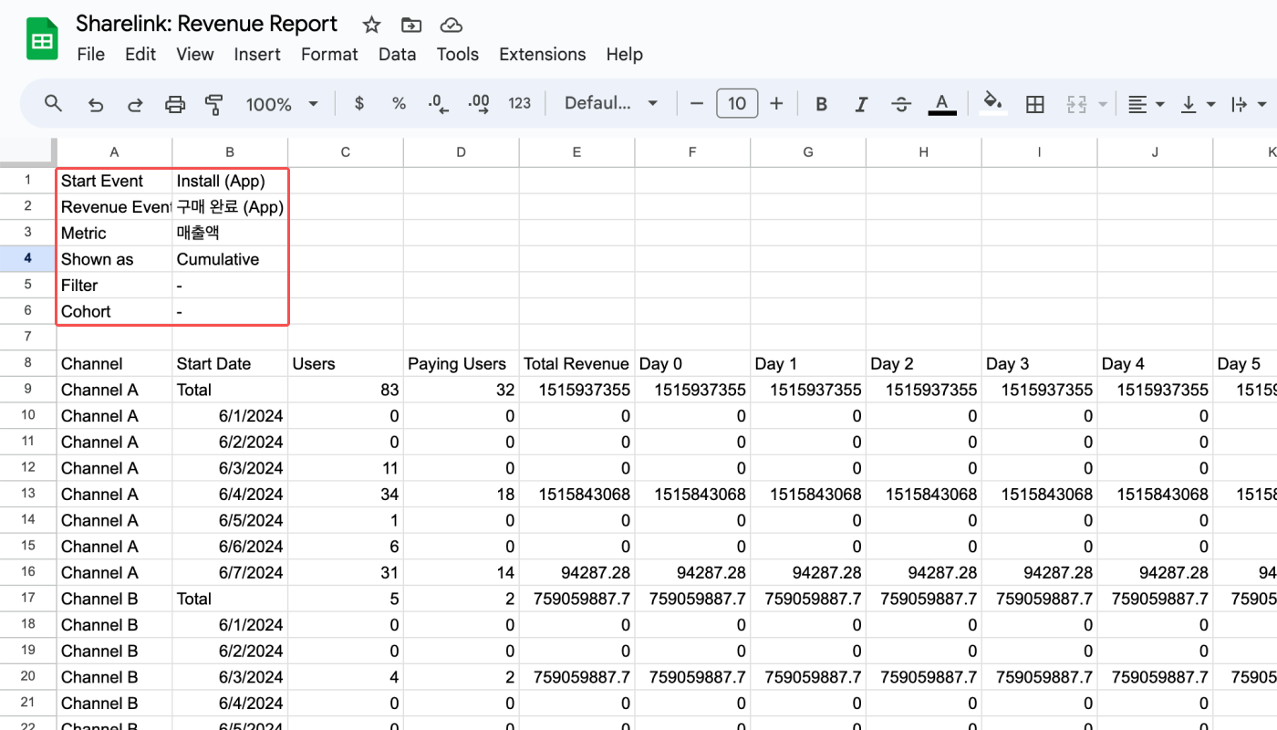Open the Help menu
The width and height of the screenshot is (1277, 730).
click(x=625, y=55)
